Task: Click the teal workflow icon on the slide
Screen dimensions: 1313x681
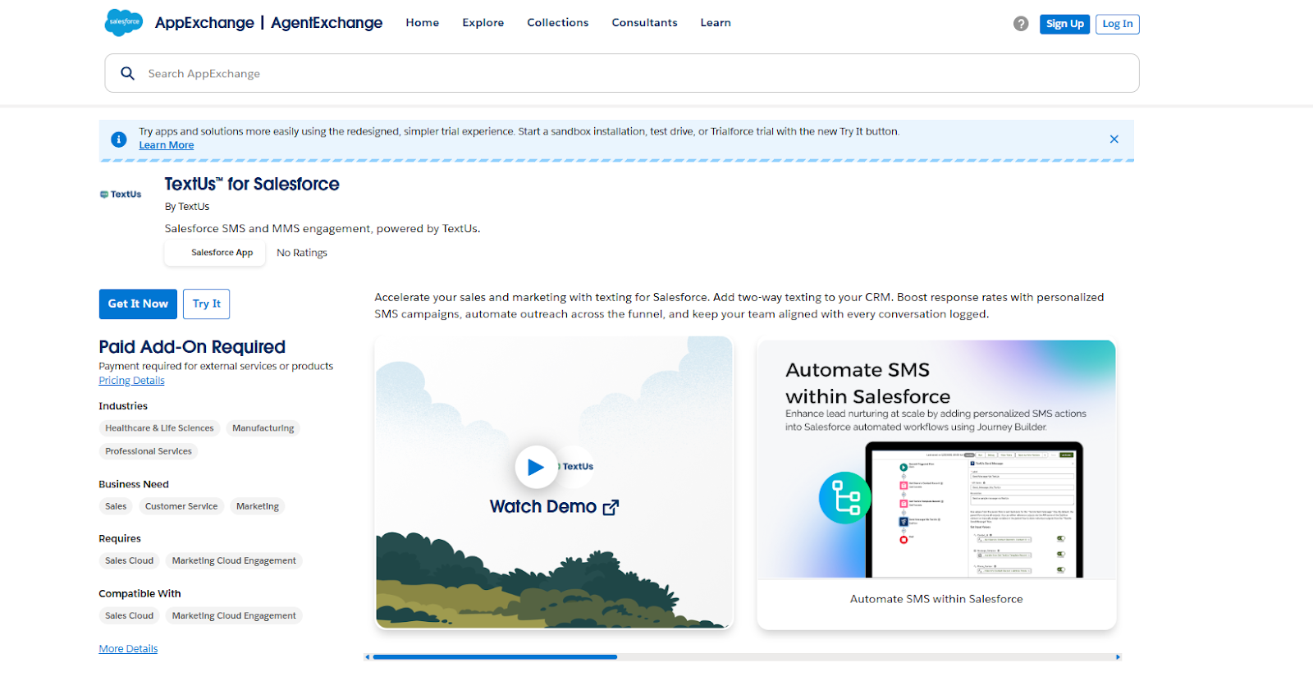Action: (845, 498)
